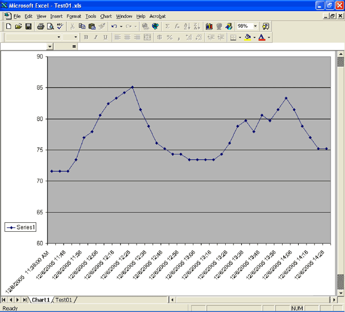Click the vertical scrollbar down arrow
The image size is (345, 312).
click(340, 293)
